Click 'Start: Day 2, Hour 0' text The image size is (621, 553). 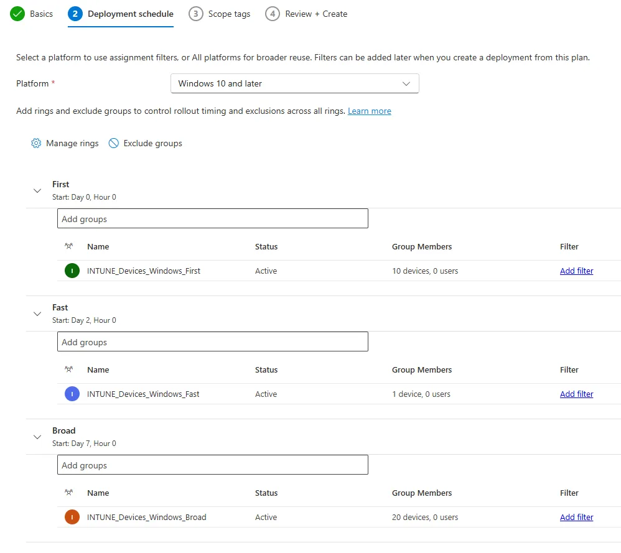tap(84, 320)
